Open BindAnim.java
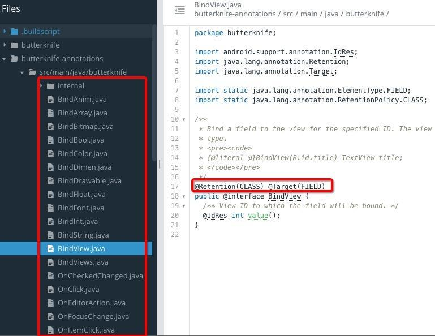This screenshot has height=336, width=435. tap(82, 100)
